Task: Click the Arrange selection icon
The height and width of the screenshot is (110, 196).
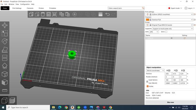Action: (55, 14)
